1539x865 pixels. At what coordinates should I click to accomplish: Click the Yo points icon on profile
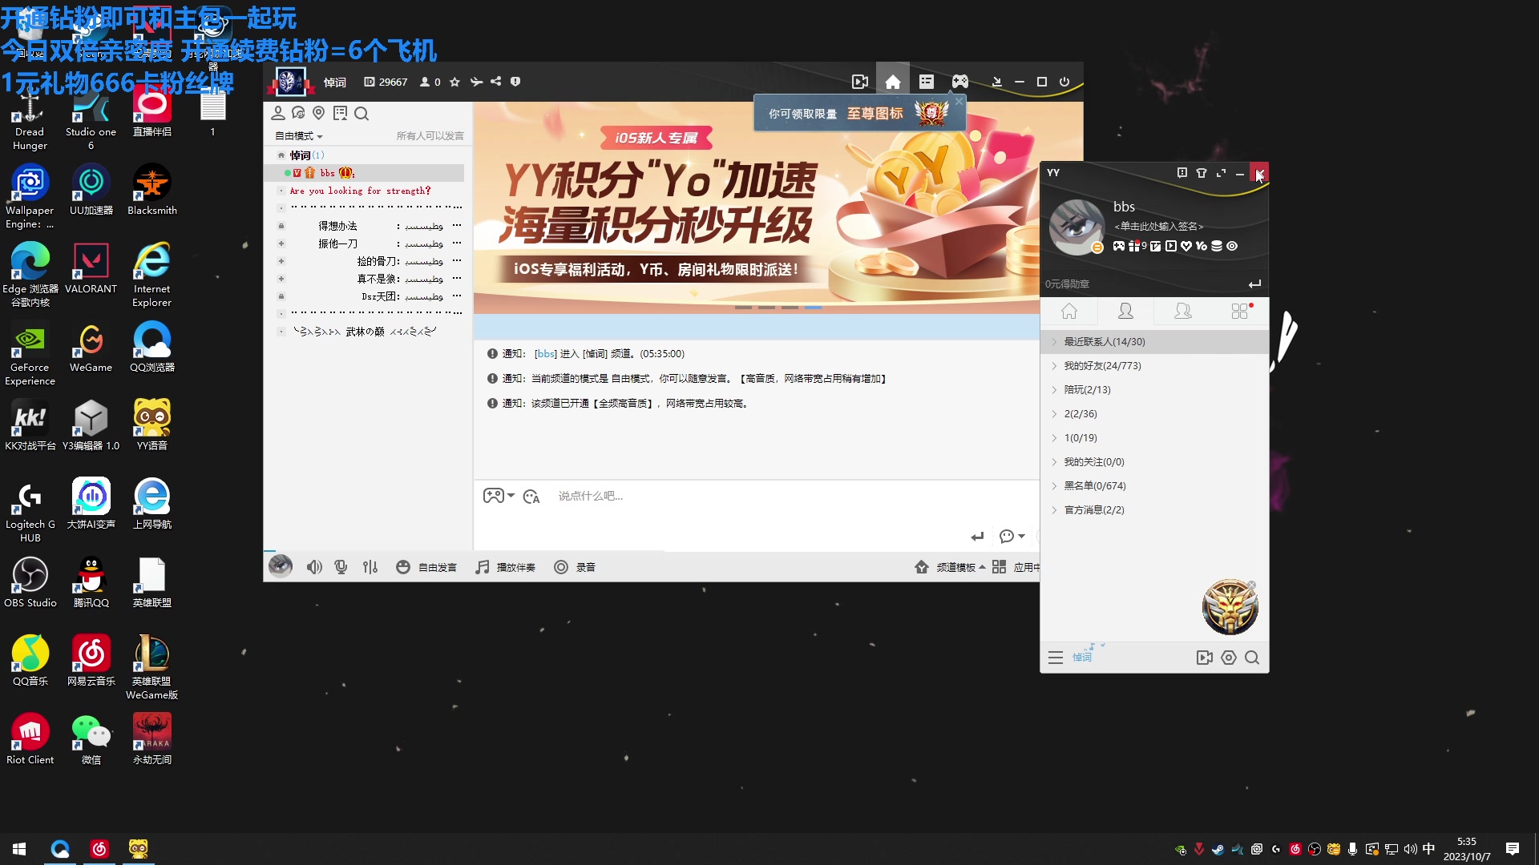click(x=1202, y=246)
